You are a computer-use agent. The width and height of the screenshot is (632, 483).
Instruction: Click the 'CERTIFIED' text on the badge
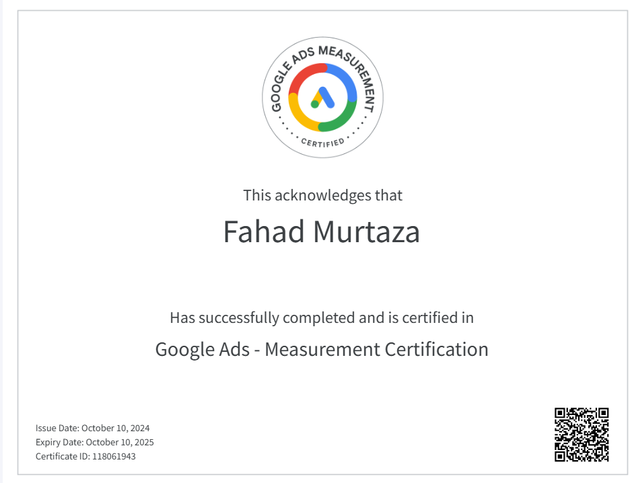click(x=323, y=143)
